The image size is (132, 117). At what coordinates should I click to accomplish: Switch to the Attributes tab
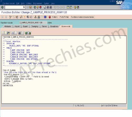[8, 26]
